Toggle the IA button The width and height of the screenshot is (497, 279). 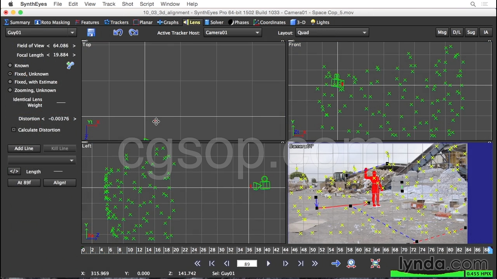tap(486, 33)
